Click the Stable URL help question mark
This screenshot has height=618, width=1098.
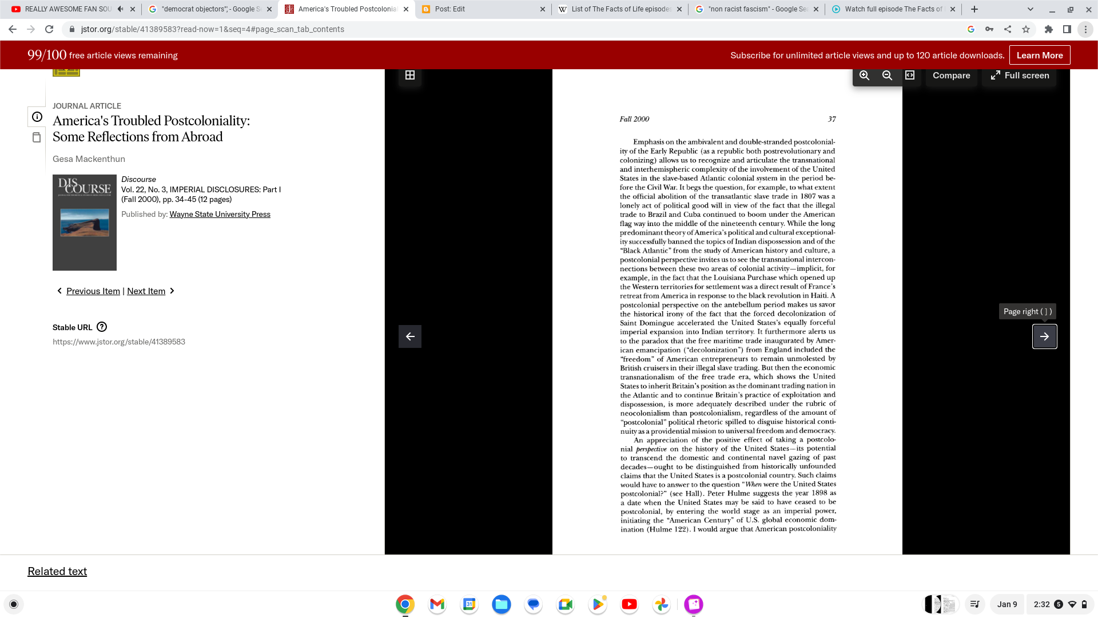coord(102,327)
